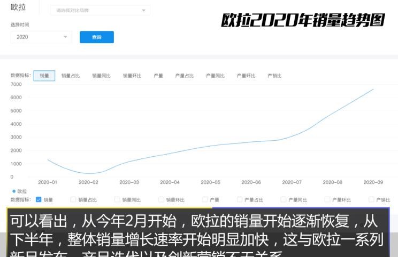Enable the 销量同比 checkbox
398x257 pixels.
117,199
